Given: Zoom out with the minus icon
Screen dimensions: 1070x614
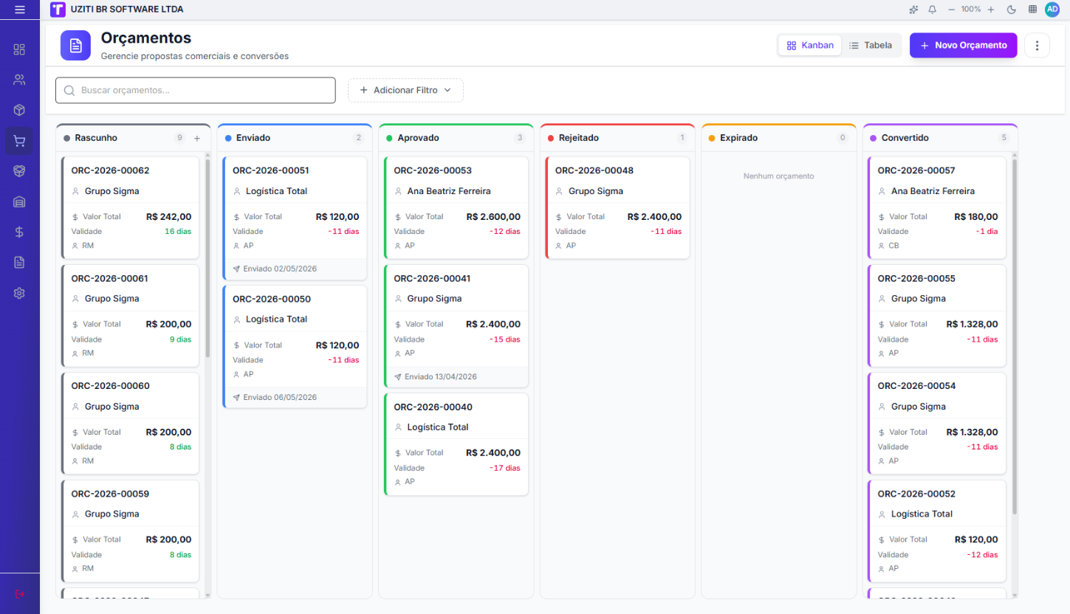Looking at the screenshot, I should point(952,10).
